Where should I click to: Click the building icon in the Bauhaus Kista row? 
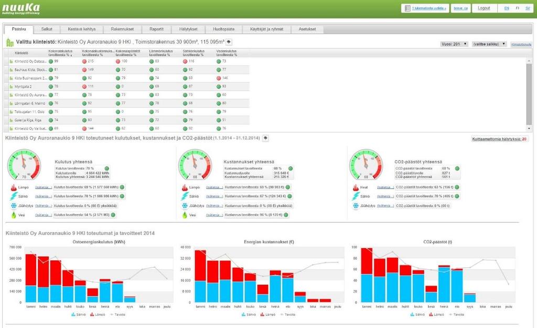coord(12,70)
